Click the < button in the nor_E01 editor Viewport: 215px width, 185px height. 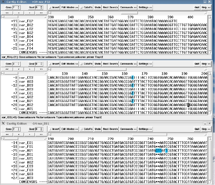(18, 135)
